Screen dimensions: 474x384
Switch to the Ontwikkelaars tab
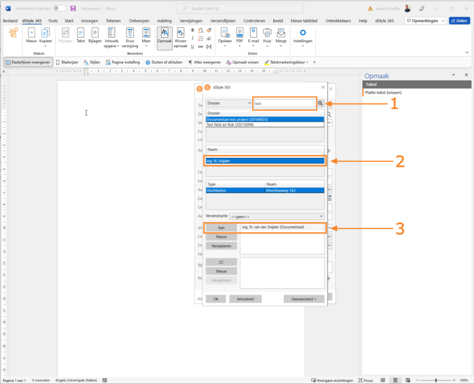338,20
